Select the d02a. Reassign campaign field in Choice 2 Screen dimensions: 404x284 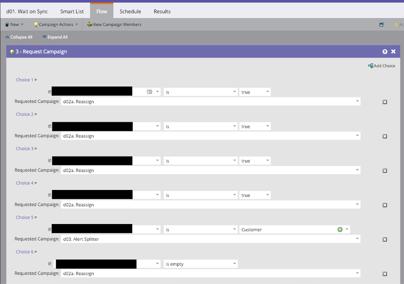pos(202,136)
